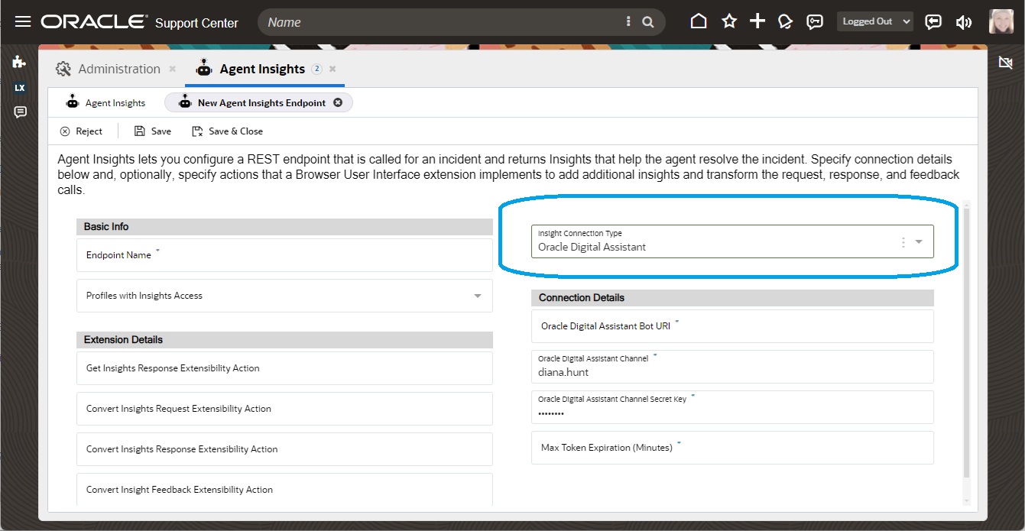This screenshot has width=1025, height=531.
Task: Click Save & Close button
Action: coord(228,131)
